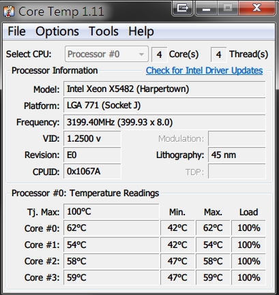Screen dimensions: 279x295
Task: Click the Max. column header
Action: [x=213, y=212]
